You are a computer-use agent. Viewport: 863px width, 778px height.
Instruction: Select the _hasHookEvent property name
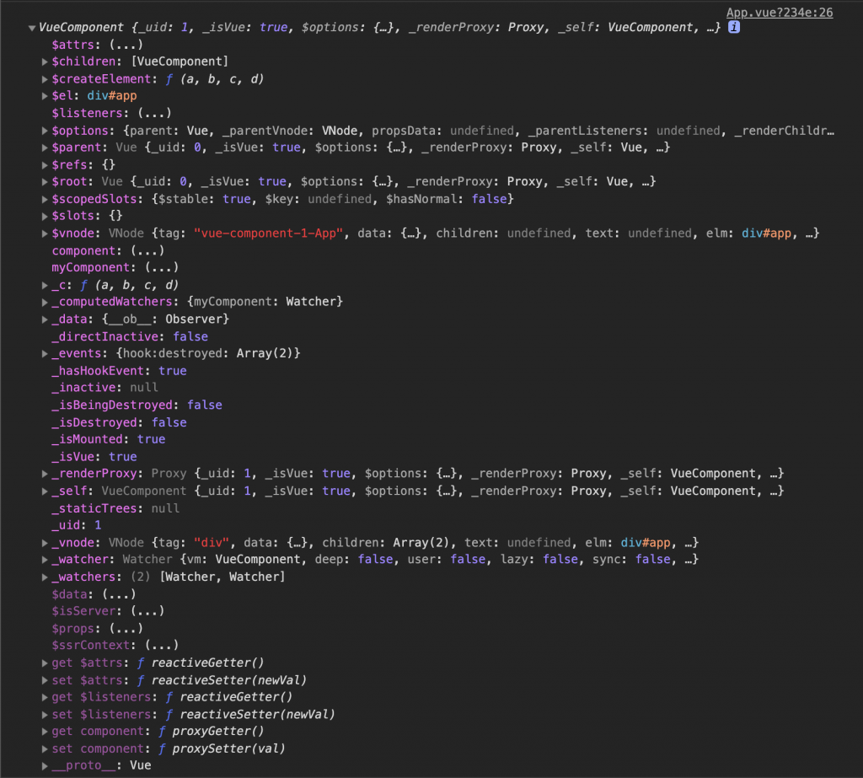pyautogui.click(x=98, y=371)
